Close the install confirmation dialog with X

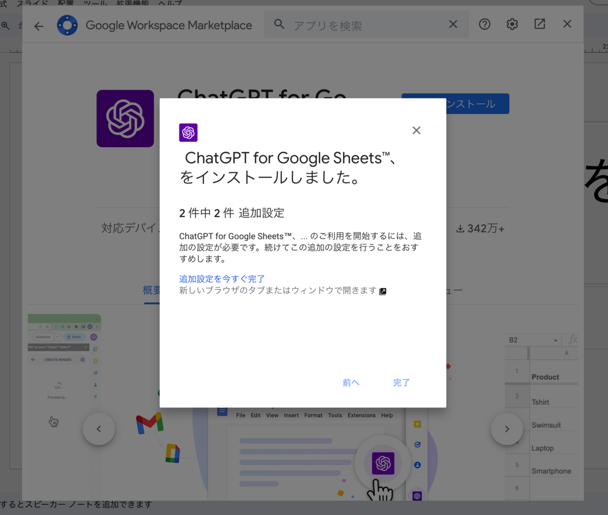pyautogui.click(x=416, y=130)
